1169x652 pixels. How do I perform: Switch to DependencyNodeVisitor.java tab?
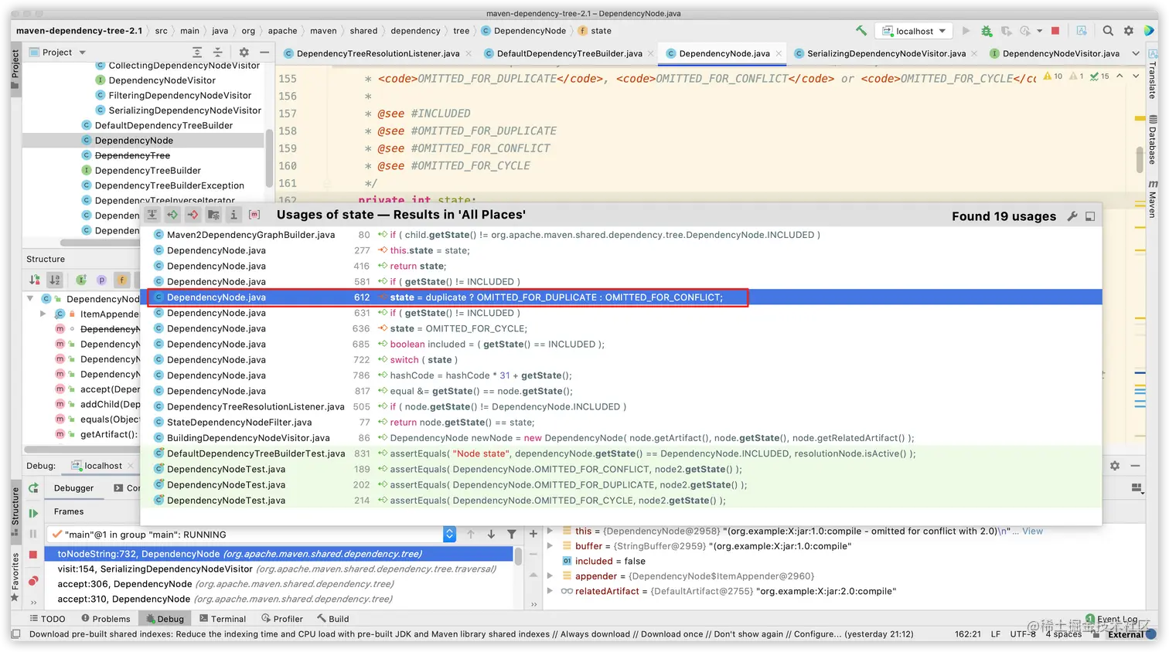click(x=1055, y=53)
